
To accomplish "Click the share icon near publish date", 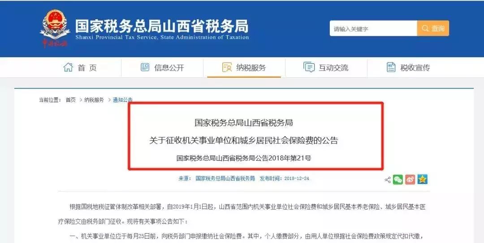I will coord(388,180).
